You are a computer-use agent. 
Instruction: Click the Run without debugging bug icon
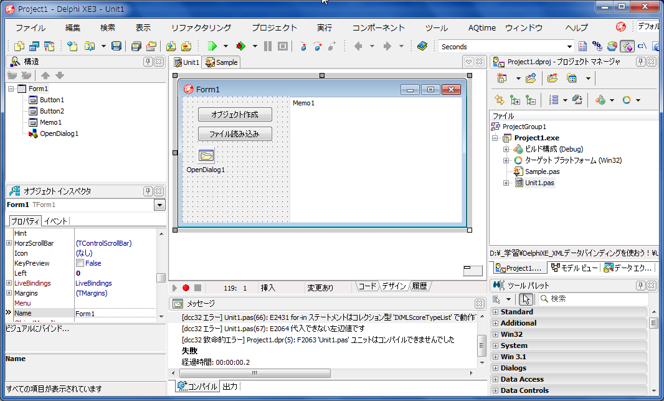click(240, 46)
